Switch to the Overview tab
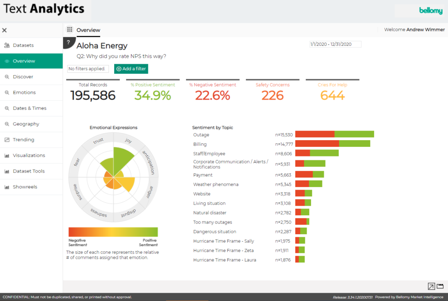Screen dimensions: 448x301 (88, 30)
